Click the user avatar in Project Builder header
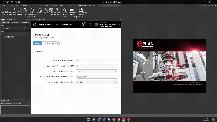 [96, 25]
